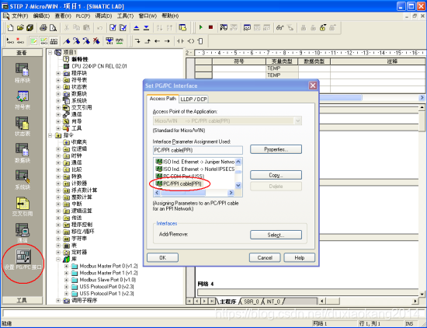Open the 帮助(H) menu
427x328 pixels.
tap(170, 16)
